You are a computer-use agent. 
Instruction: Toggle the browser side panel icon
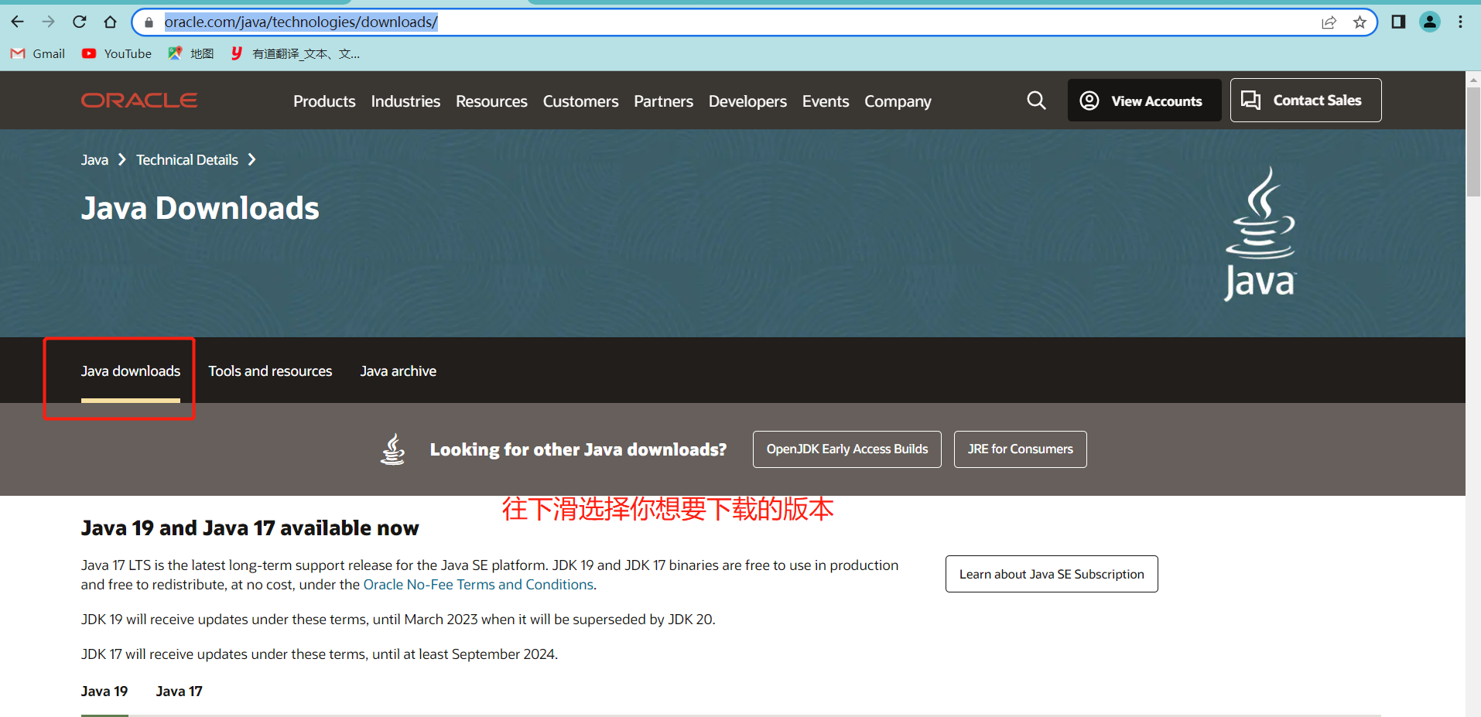pos(1398,22)
